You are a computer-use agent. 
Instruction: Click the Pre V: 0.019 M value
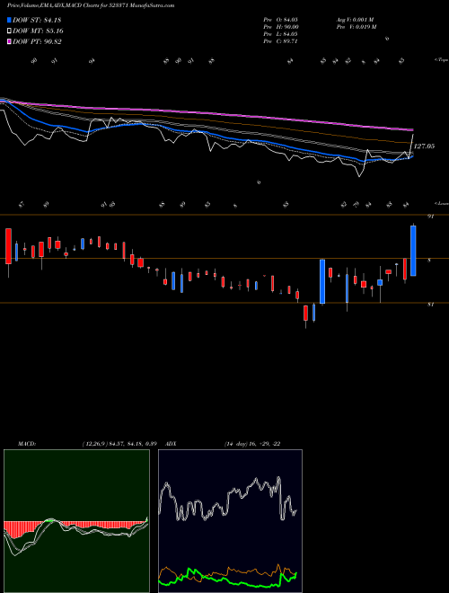coord(357,27)
